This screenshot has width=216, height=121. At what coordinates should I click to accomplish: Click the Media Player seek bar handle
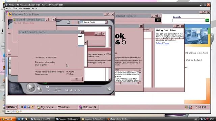(x=47, y=87)
